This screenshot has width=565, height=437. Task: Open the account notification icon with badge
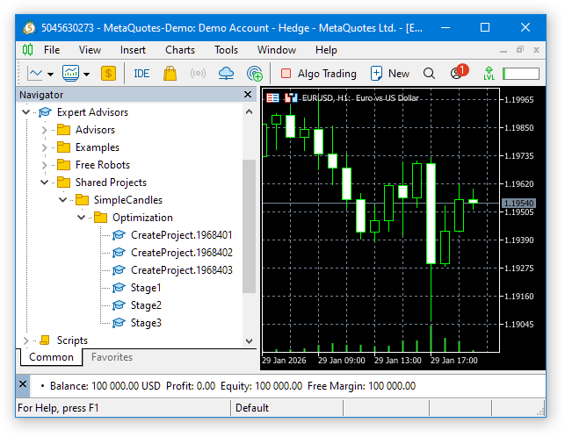click(x=459, y=72)
